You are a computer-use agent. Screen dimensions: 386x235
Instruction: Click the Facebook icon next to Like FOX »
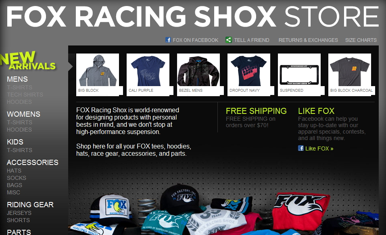pos(301,148)
